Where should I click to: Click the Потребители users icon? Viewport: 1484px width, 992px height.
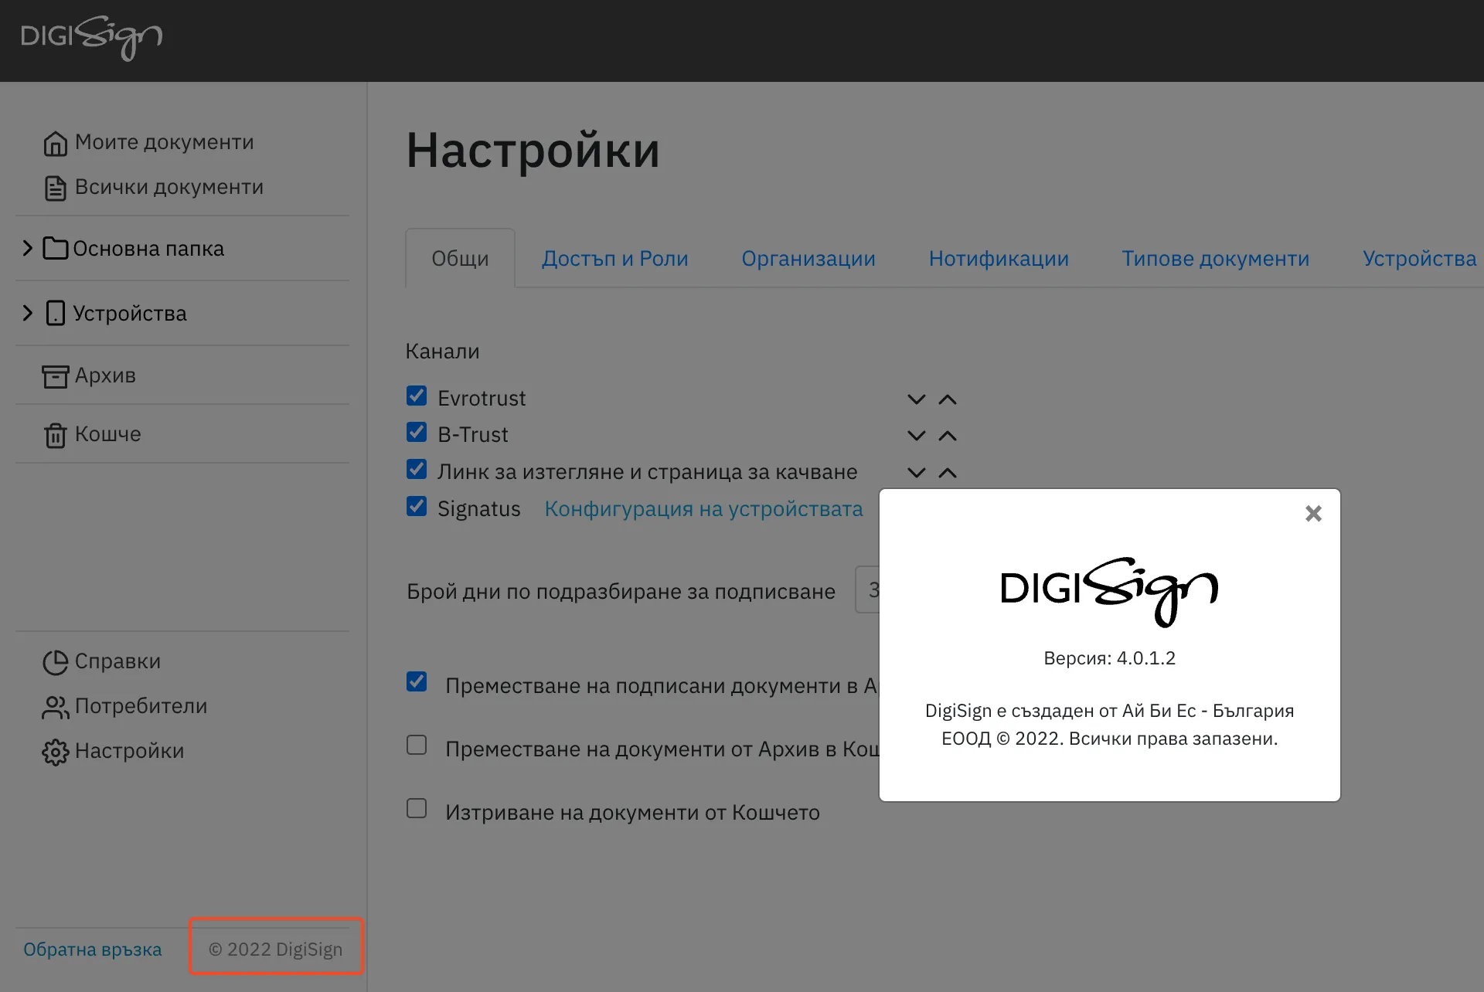(55, 707)
